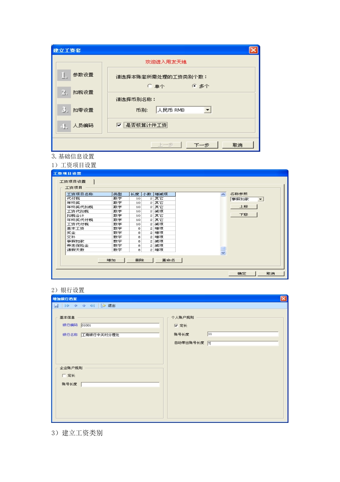This screenshot has height=482, width=340.
Task: Switch to 工资项目设置 tab
Action: (x=73, y=181)
